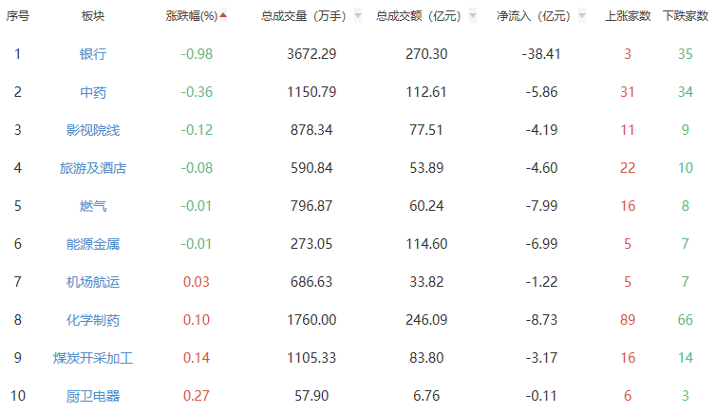Click the red sort arrow beside 涨跌幅(%)
Screen dimensions: 716x414
(x=223, y=16)
